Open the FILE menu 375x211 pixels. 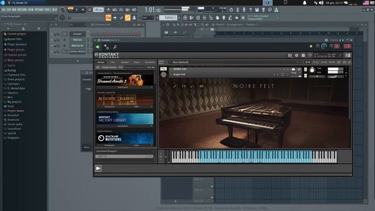click(4, 10)
